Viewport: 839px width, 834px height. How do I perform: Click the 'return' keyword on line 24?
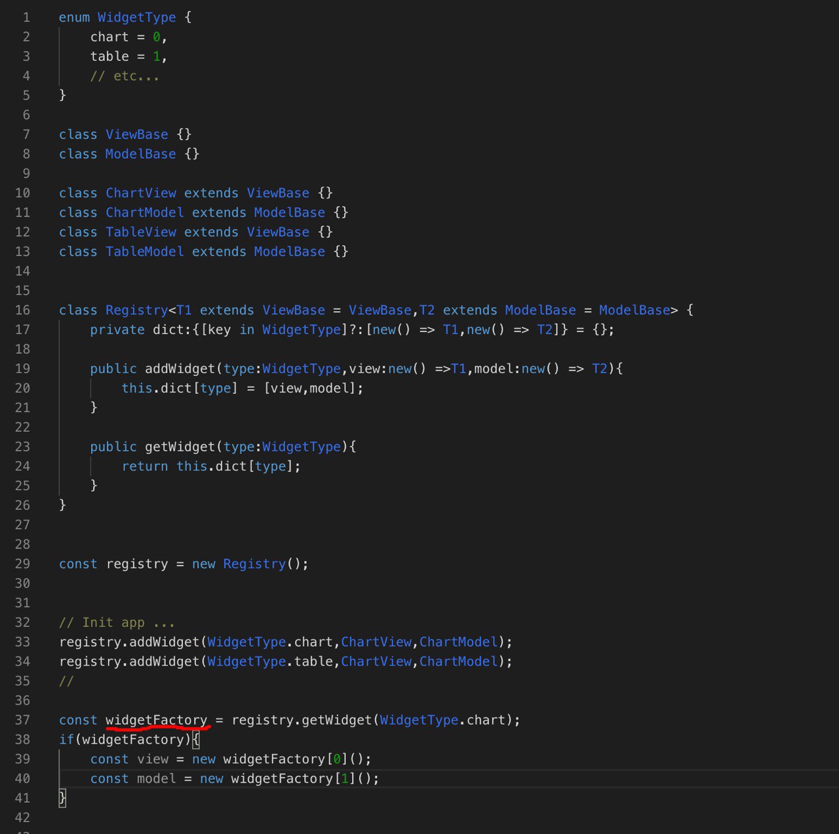click(x=145, y=466)
